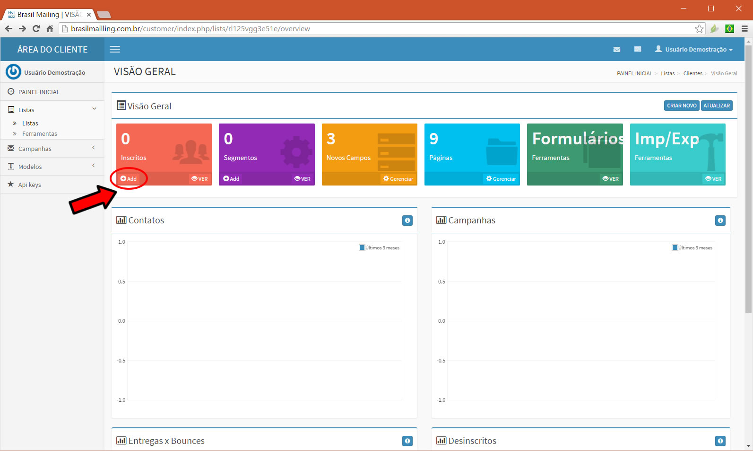The height and width of the screenshot is (451, 753).
Task: Bookmark page with the star icon
Action: [699, 29]
